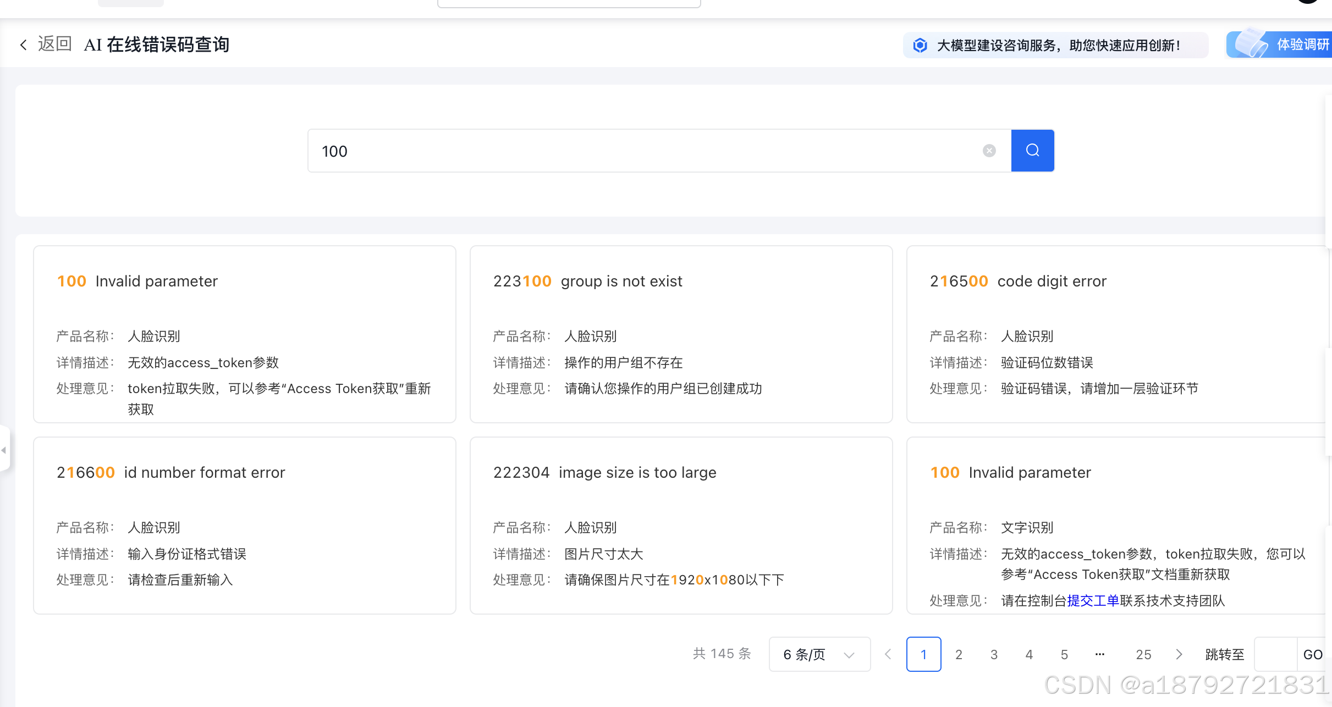Click the 返回 back link

pos(55,44)
